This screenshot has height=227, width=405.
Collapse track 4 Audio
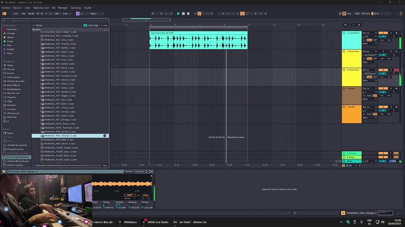[344, 88]
